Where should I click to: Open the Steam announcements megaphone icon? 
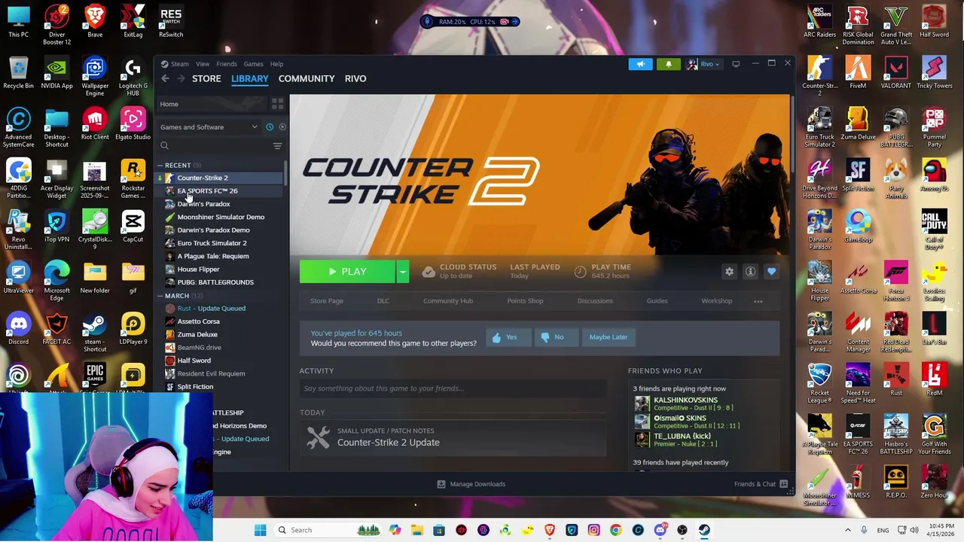(x=640, y=64)
